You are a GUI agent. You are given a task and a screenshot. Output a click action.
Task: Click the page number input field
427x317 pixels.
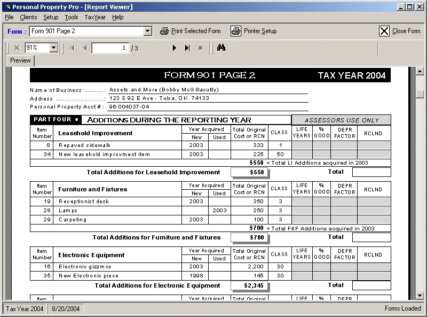tap(110, 48)
